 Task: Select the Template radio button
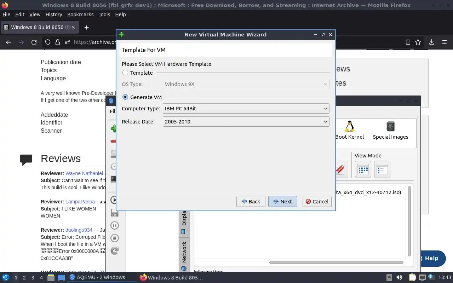click(x=125, y=73)
